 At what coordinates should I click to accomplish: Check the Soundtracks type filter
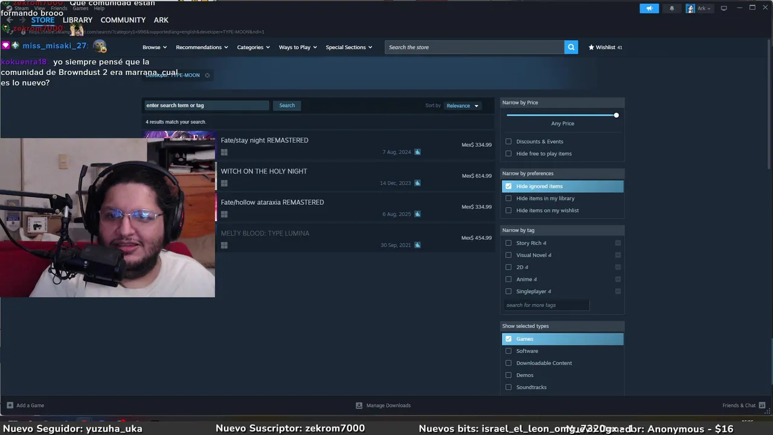(508, 387)
